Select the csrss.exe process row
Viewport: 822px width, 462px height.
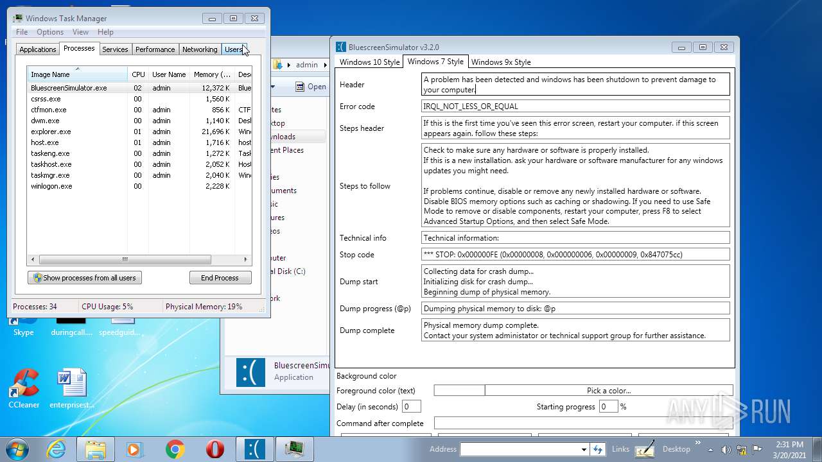pyautogui.click(x=139, y=99)
